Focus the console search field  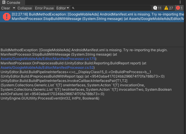point(111,8)
